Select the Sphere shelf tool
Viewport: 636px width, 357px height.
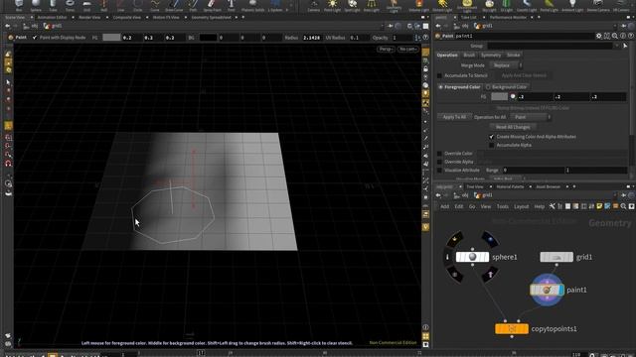coord(36,5)
